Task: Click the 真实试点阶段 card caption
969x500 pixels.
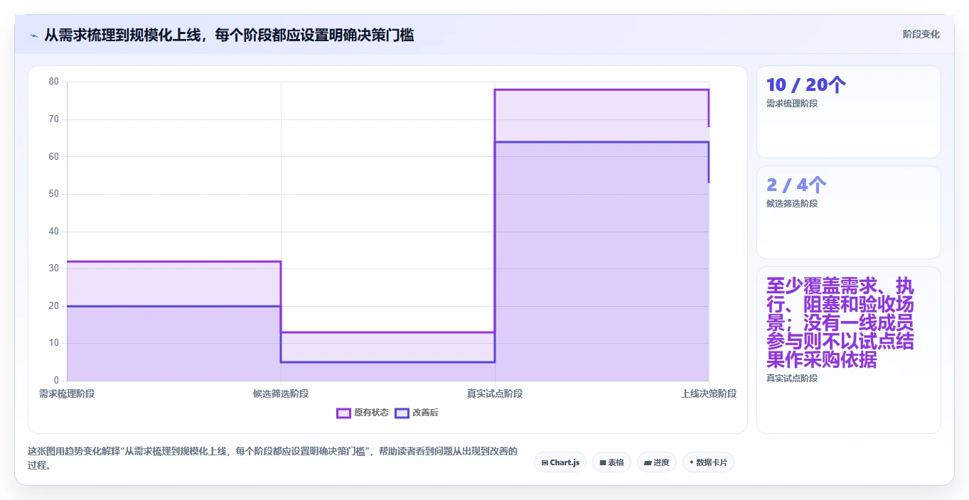Action: (x=791, y=378)
